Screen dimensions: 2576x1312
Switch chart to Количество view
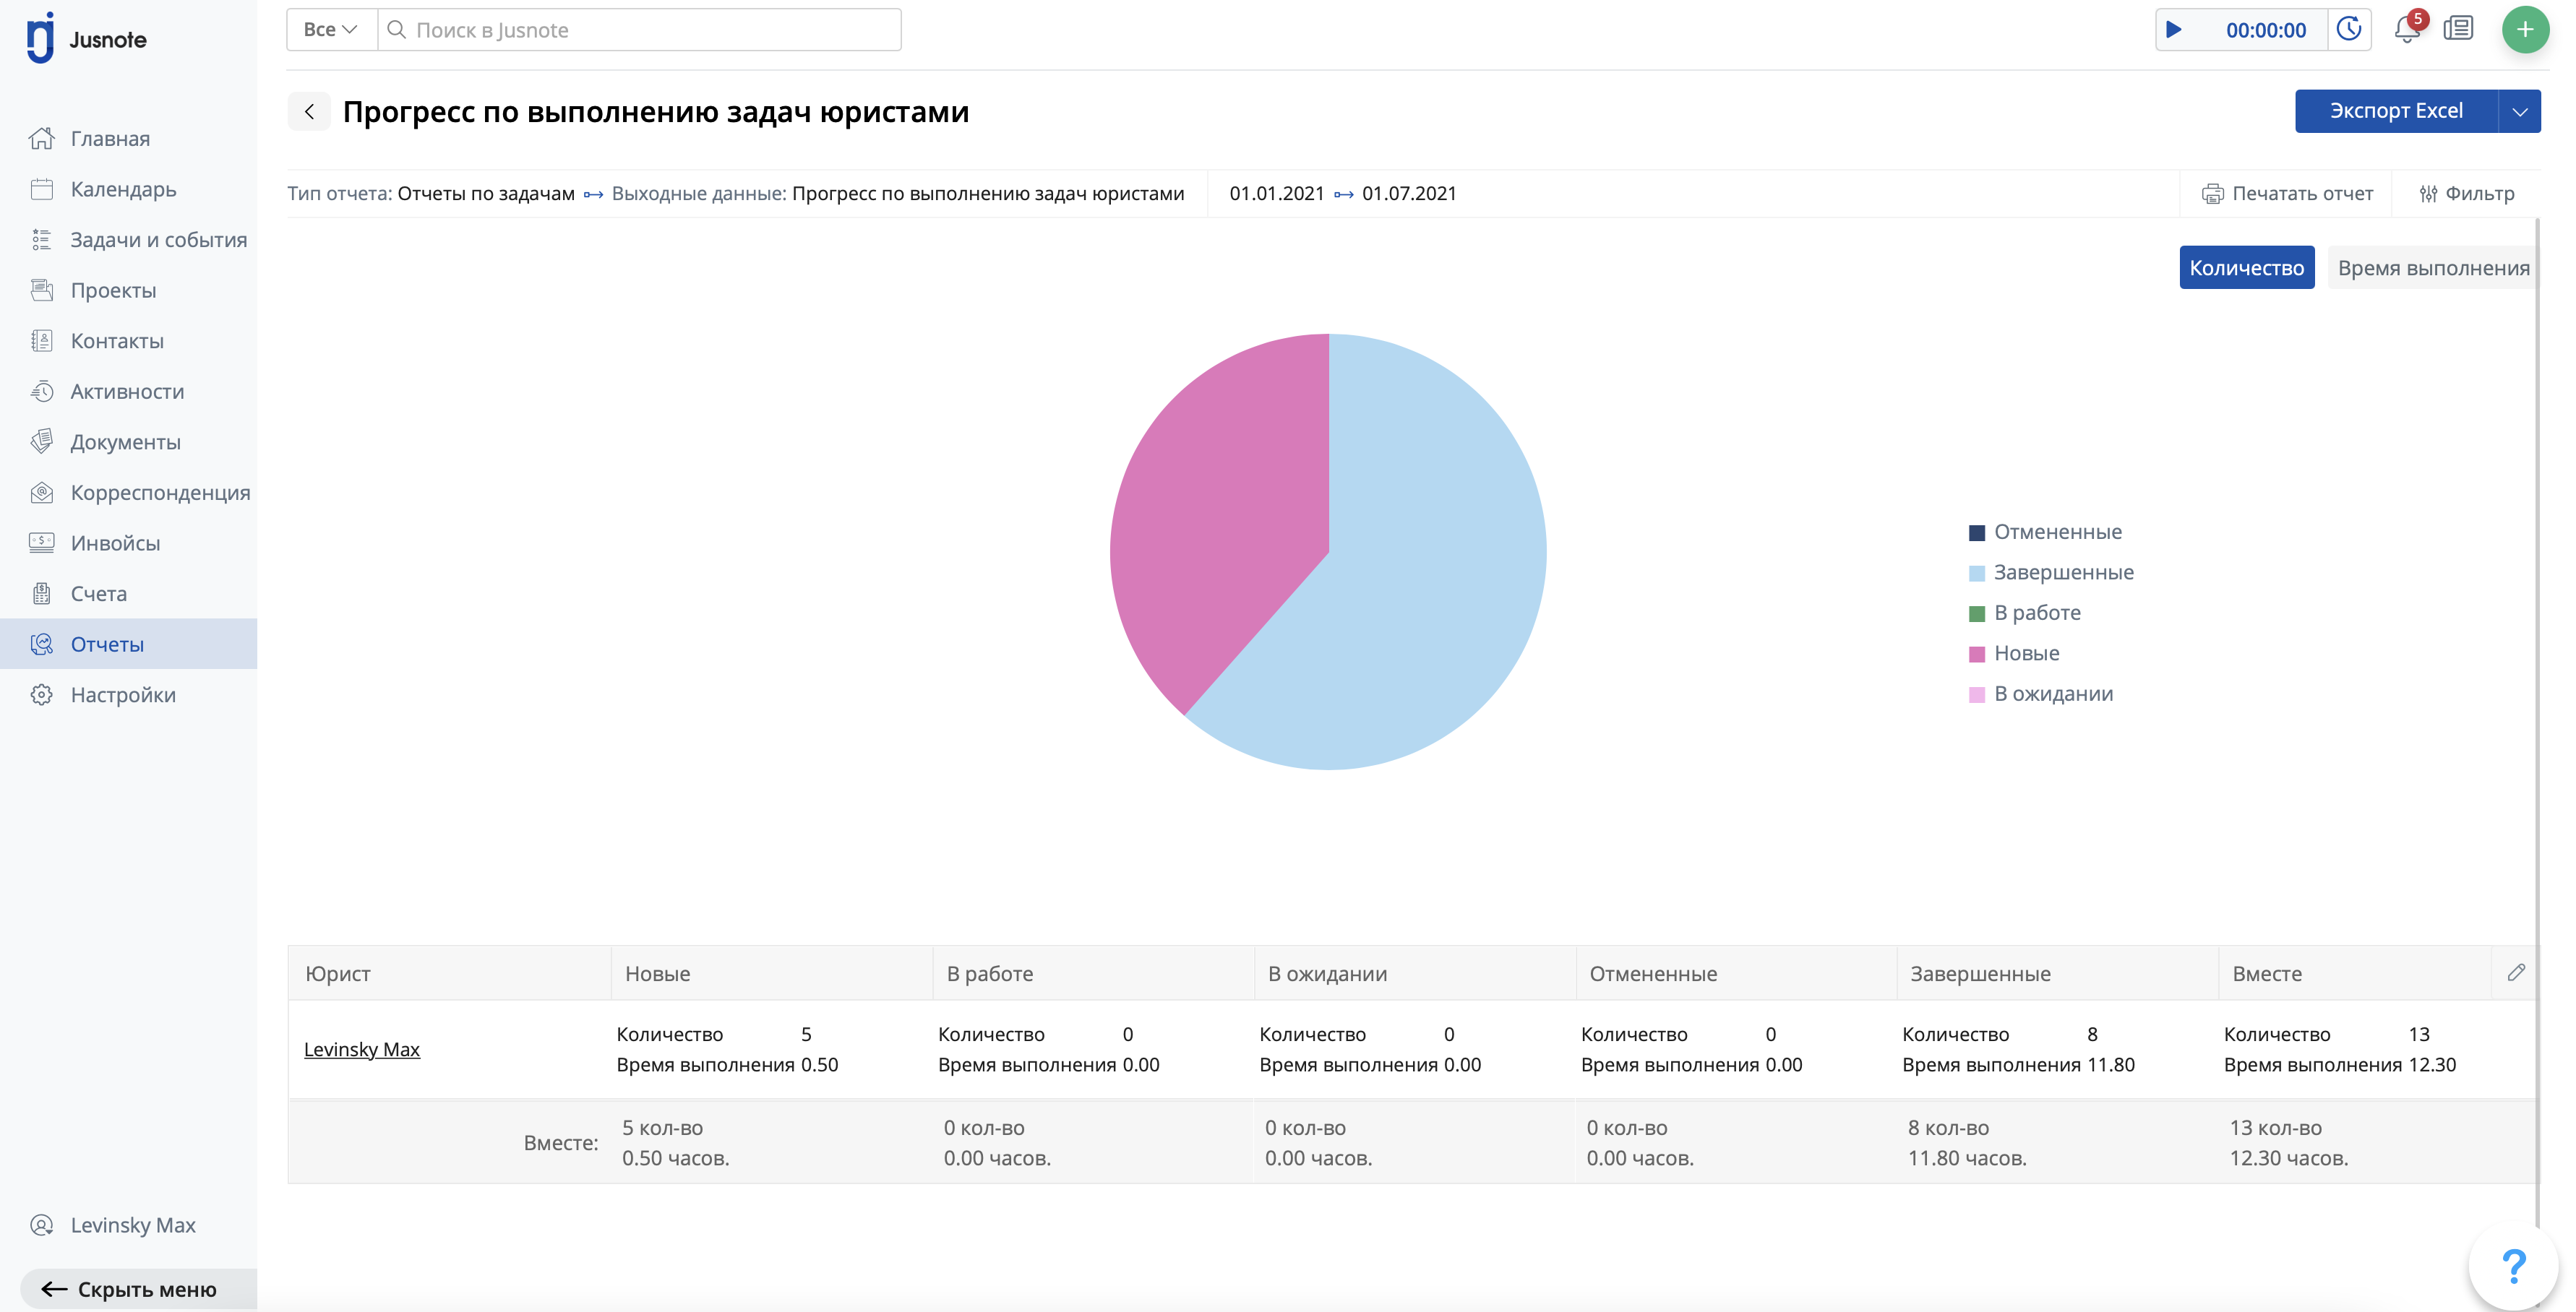pos(2246,268)
